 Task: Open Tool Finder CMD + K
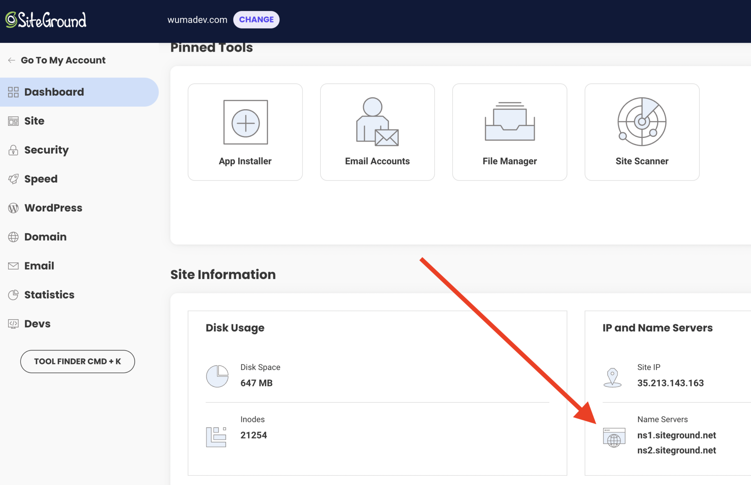pyautogui.click(x=77, y=361)
